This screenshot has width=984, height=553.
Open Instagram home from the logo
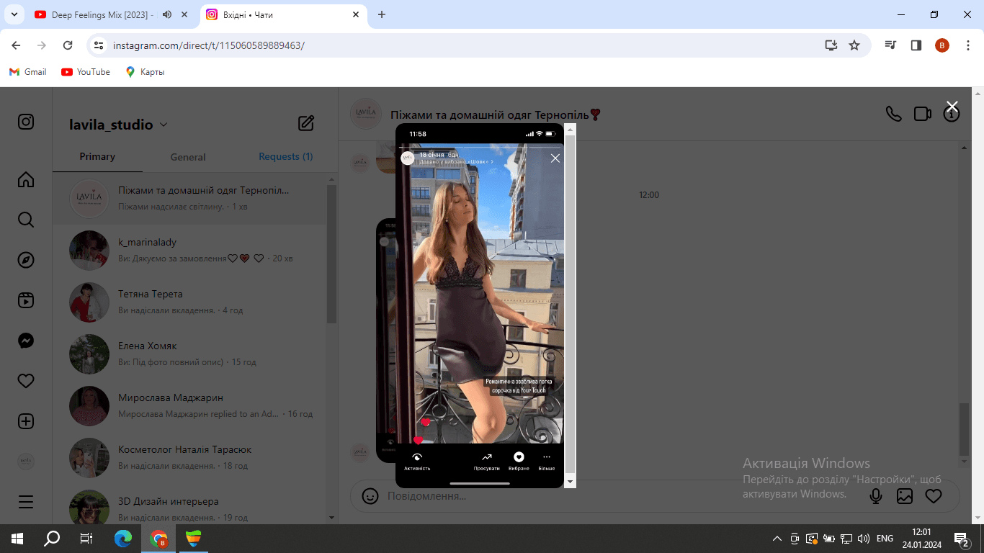coord(26,122)
